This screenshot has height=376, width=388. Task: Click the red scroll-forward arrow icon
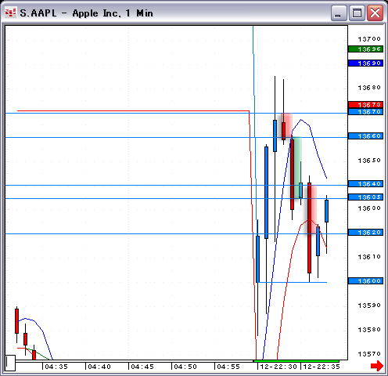point(377,366)
